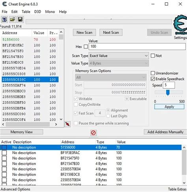The image size is (187, 192).
Task: Click the speedhack speed slider handle
Action: (x=168, y=92)
